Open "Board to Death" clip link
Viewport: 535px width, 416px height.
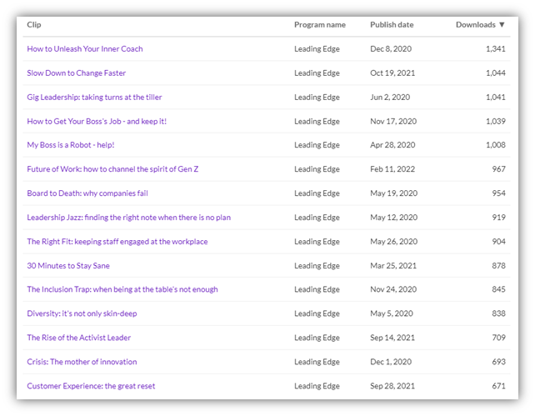[87, 193]
